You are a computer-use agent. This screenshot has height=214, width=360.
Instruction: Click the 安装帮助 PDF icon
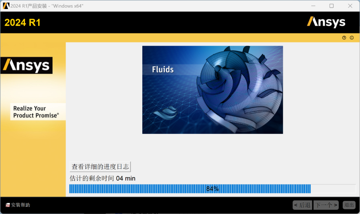(8, 205)
